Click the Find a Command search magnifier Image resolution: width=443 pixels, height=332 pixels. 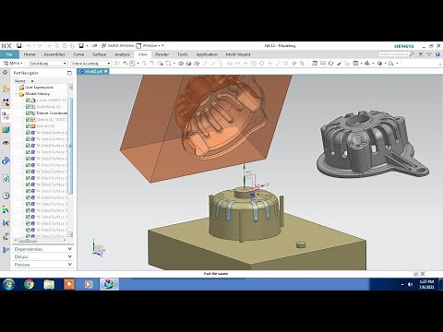click(x=413, y=54)
